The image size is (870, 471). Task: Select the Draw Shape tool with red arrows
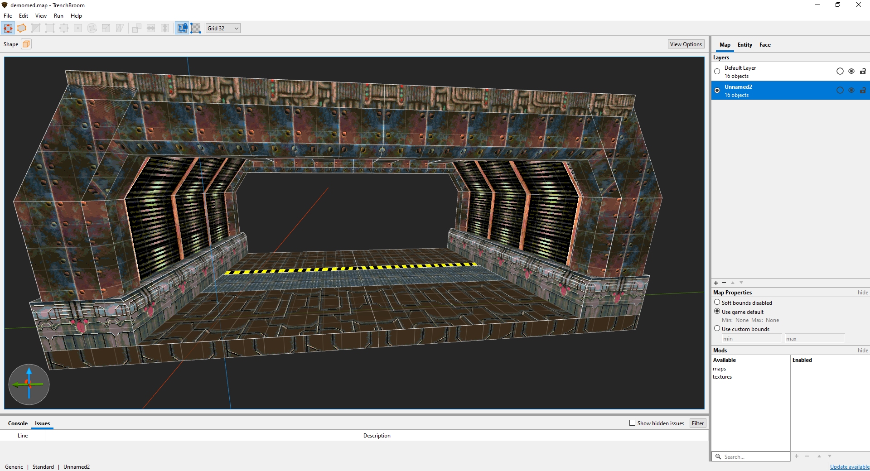tap(8, 28)
